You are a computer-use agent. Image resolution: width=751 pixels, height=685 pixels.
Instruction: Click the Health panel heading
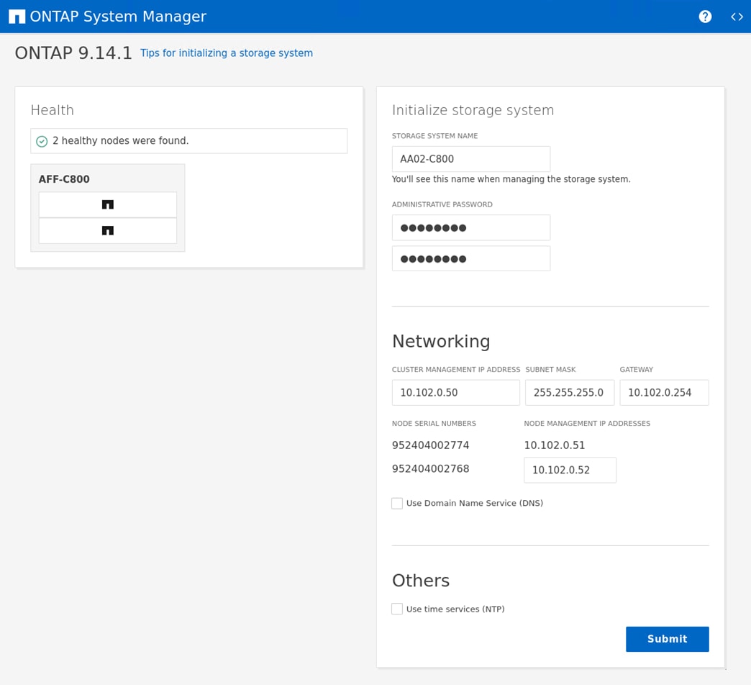(x=53, y=110)
